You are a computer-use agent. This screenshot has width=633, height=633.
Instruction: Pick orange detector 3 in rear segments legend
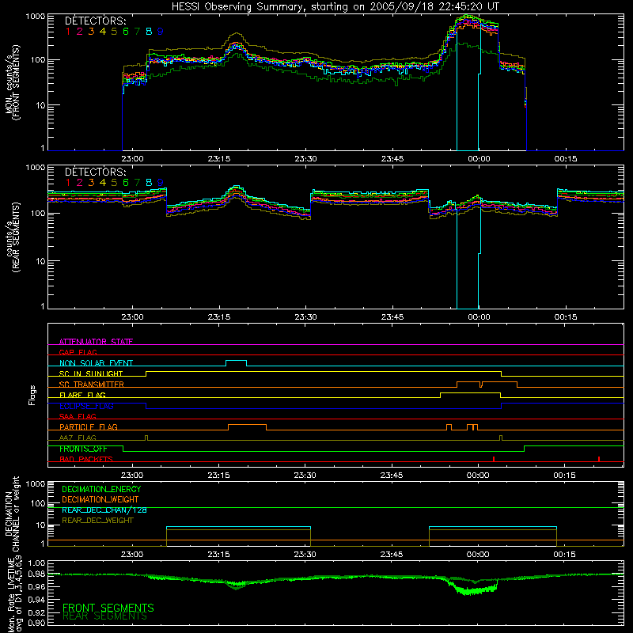[x=91, y=183]
